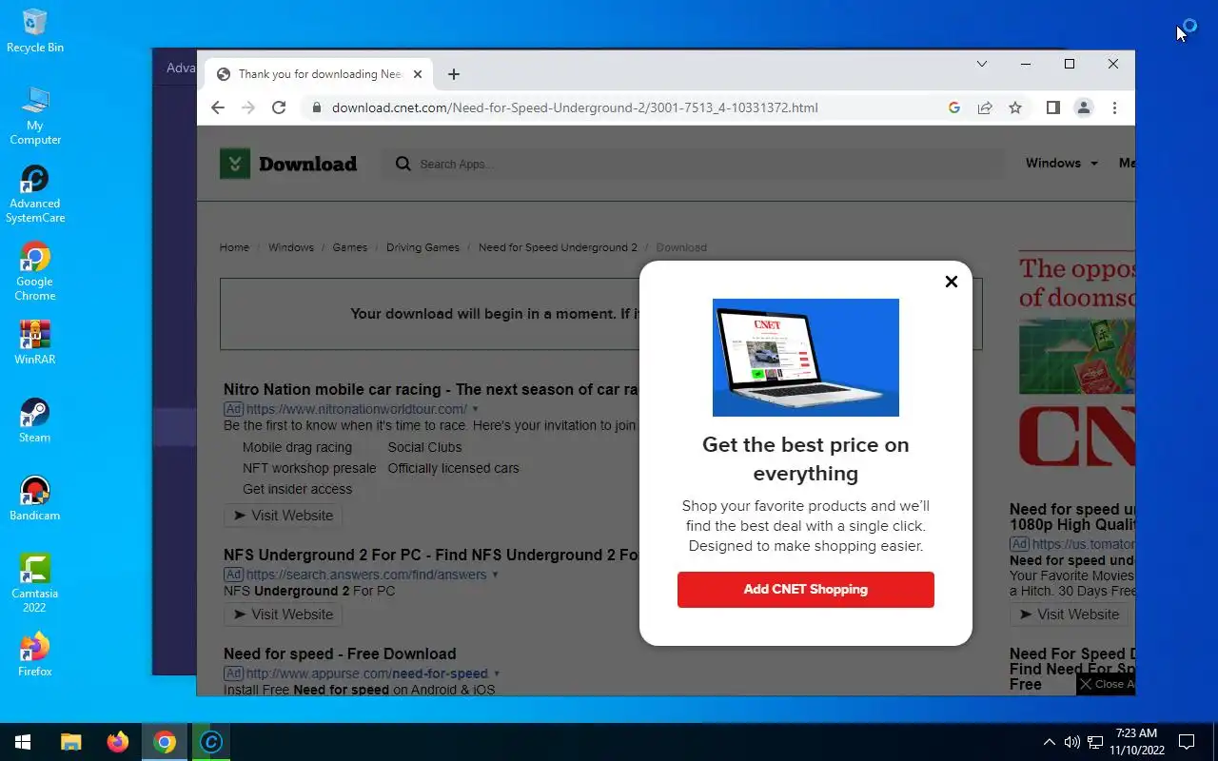This screenshot has height=761, width=1218.
Task: Select the 'Thank you for downloading' tab
Action: click(320, 74)
